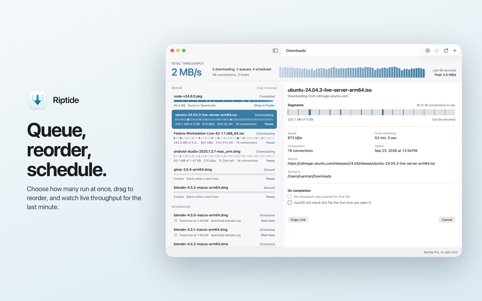Click the Copy Link button
Screen dimensions: 482x301
point(298,220)
